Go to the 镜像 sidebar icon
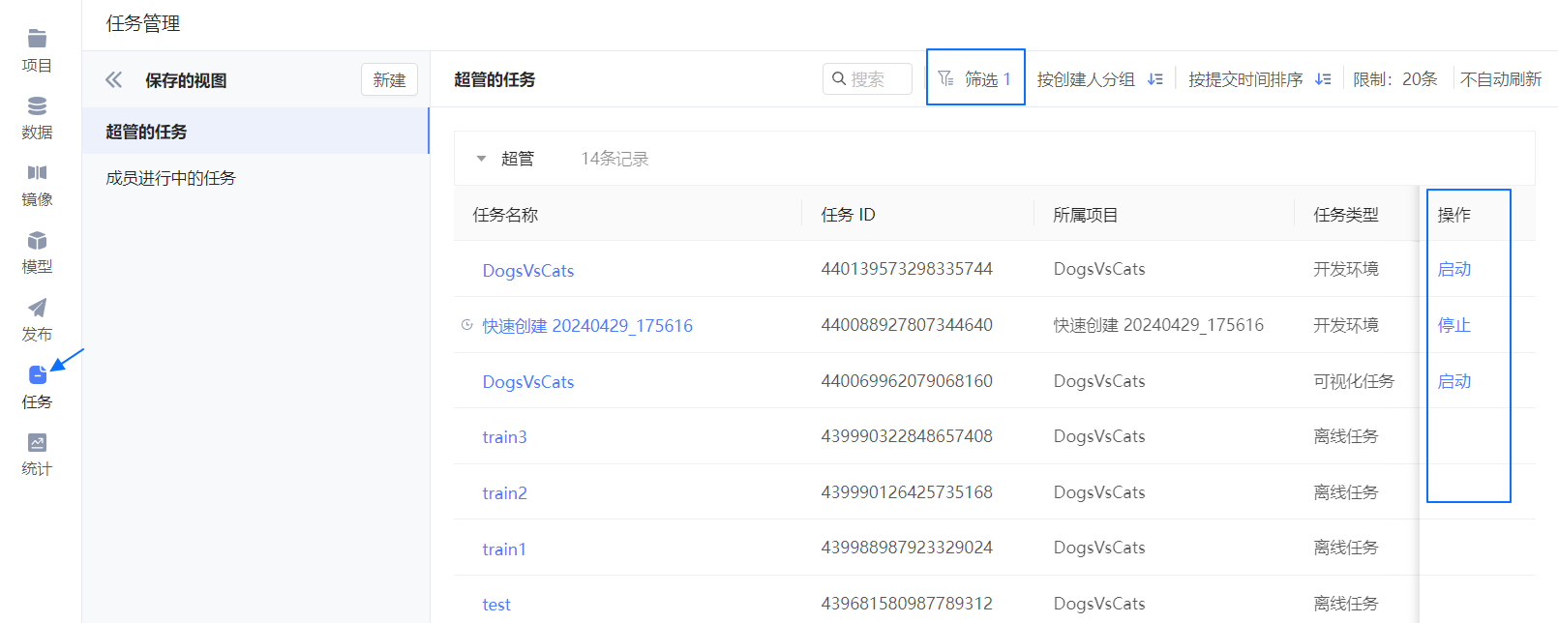 tap(37, 185)
